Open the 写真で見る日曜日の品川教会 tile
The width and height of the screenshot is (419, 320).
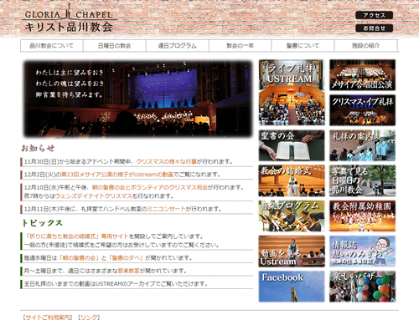362,180
